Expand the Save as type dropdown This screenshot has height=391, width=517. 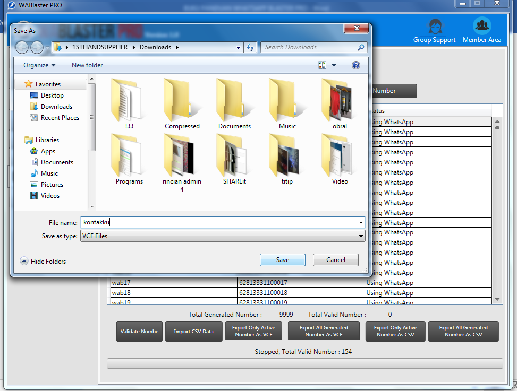click(361, 236)
